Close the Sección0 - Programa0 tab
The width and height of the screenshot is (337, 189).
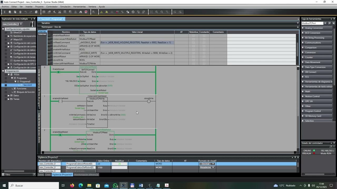[64, 19]
